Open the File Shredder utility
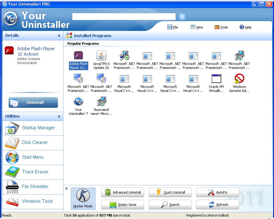 click(33, 187)
